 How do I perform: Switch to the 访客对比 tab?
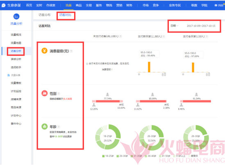point(65,15)
